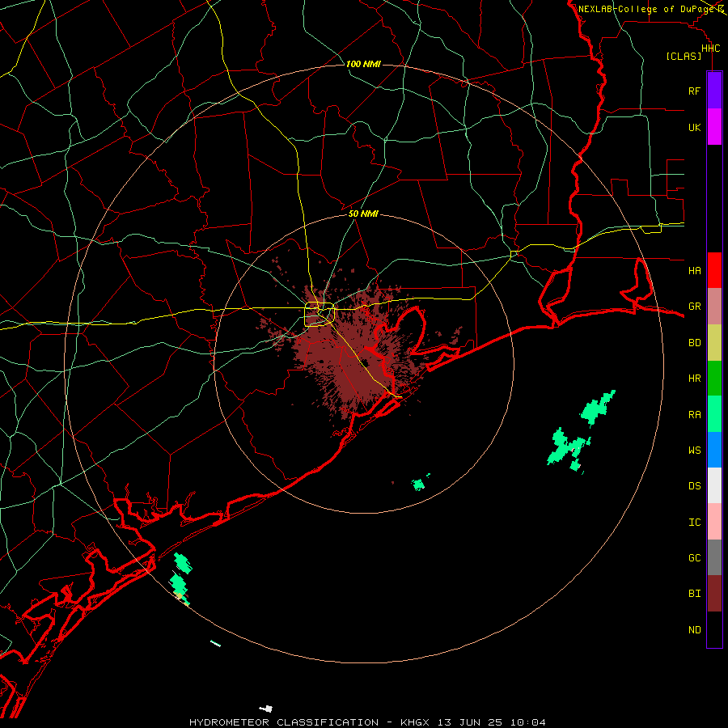Click the 'HR' legend label

(x=695, y=379)
